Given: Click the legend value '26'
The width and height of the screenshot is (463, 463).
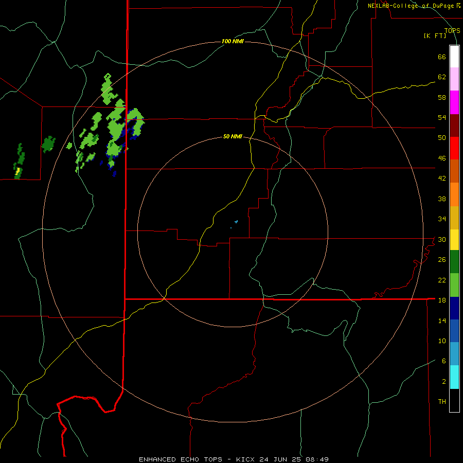Looking at the screenshot, I should pyautogui.click(x=442, y=260).
